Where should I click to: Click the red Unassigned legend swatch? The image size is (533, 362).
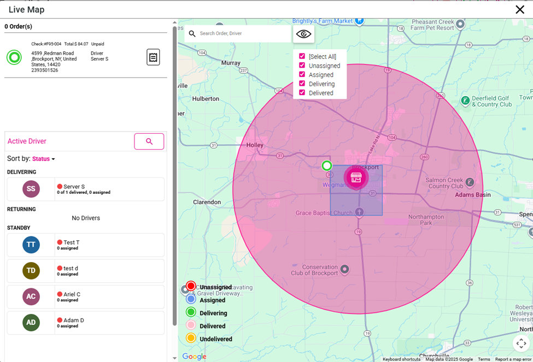click(x=191, y=286)
